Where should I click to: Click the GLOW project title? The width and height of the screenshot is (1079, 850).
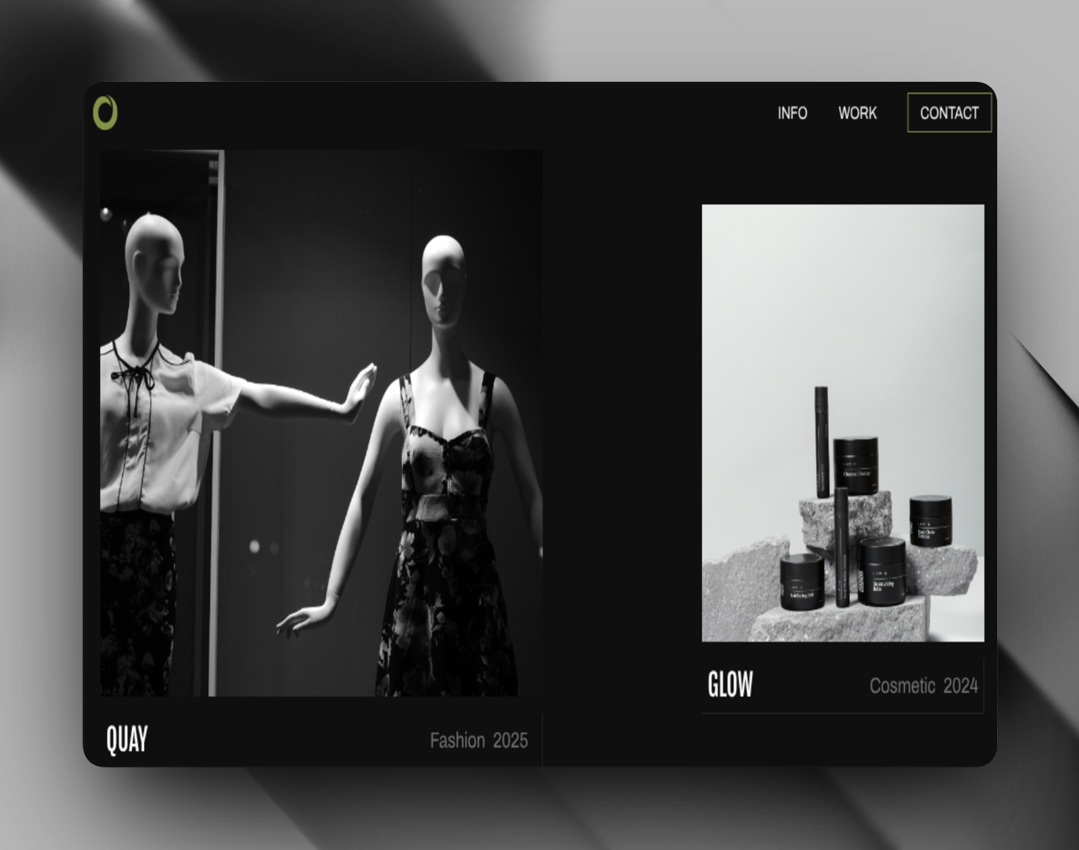tap(730, 685)
